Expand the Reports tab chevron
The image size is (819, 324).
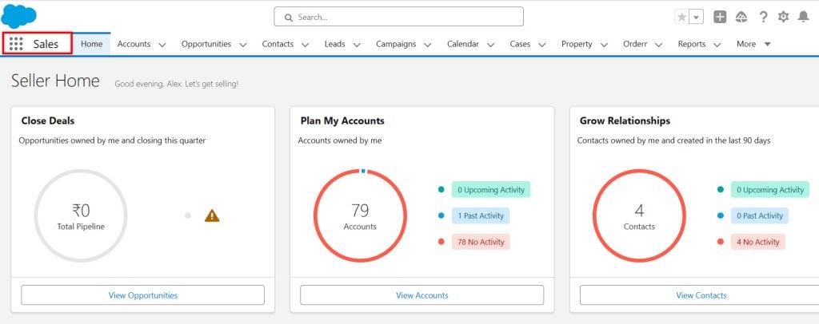point(717,45)
